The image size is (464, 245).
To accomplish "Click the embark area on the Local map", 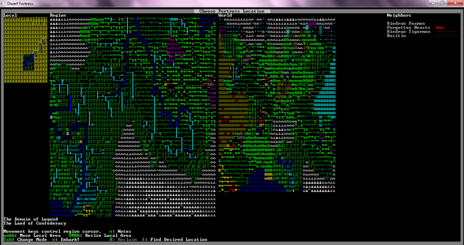I will pos(29,62).
